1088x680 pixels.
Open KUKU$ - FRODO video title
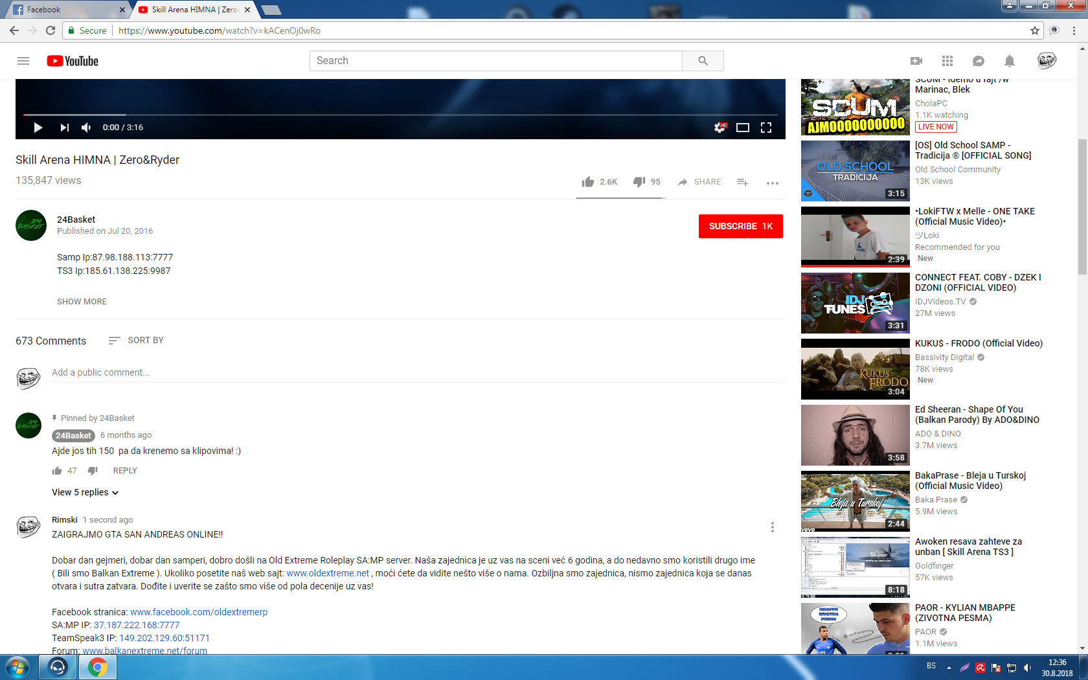pos(979,343)
